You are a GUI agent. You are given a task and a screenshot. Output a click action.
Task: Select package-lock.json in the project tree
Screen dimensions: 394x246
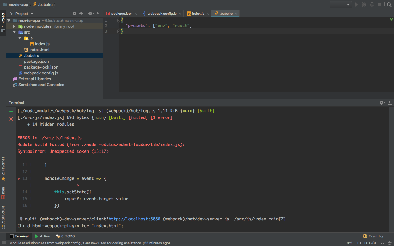point(41,67)
